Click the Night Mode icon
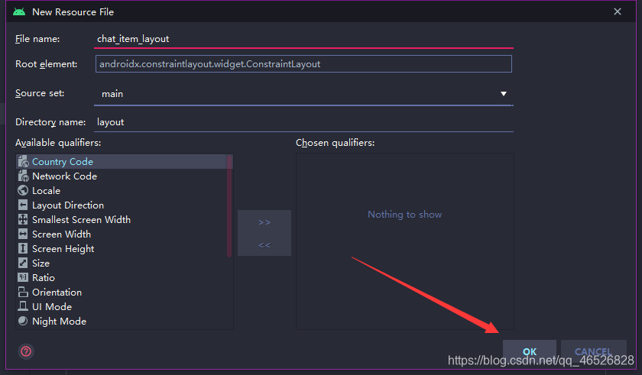This screenshot has height=375, width=642. coord(23,321)
